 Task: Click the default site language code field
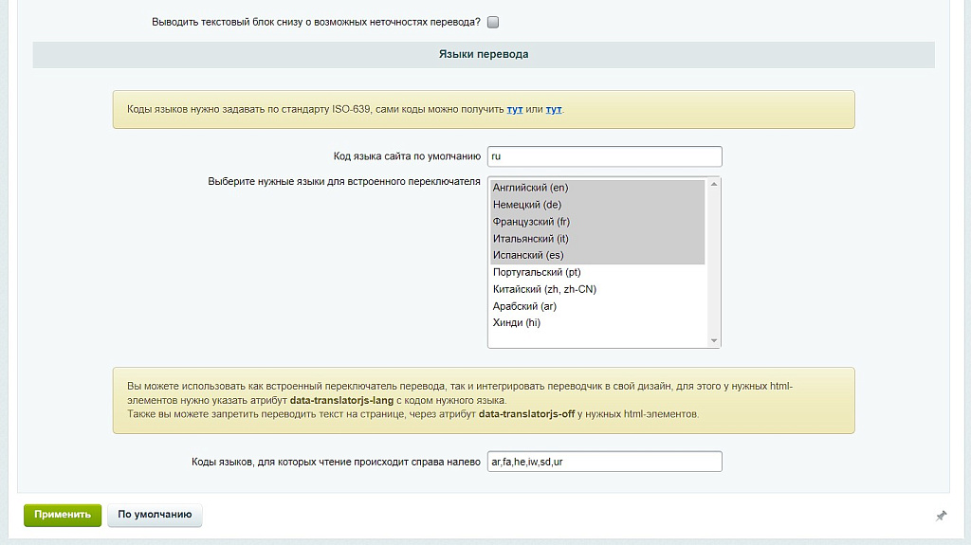(x=604, y=156)
